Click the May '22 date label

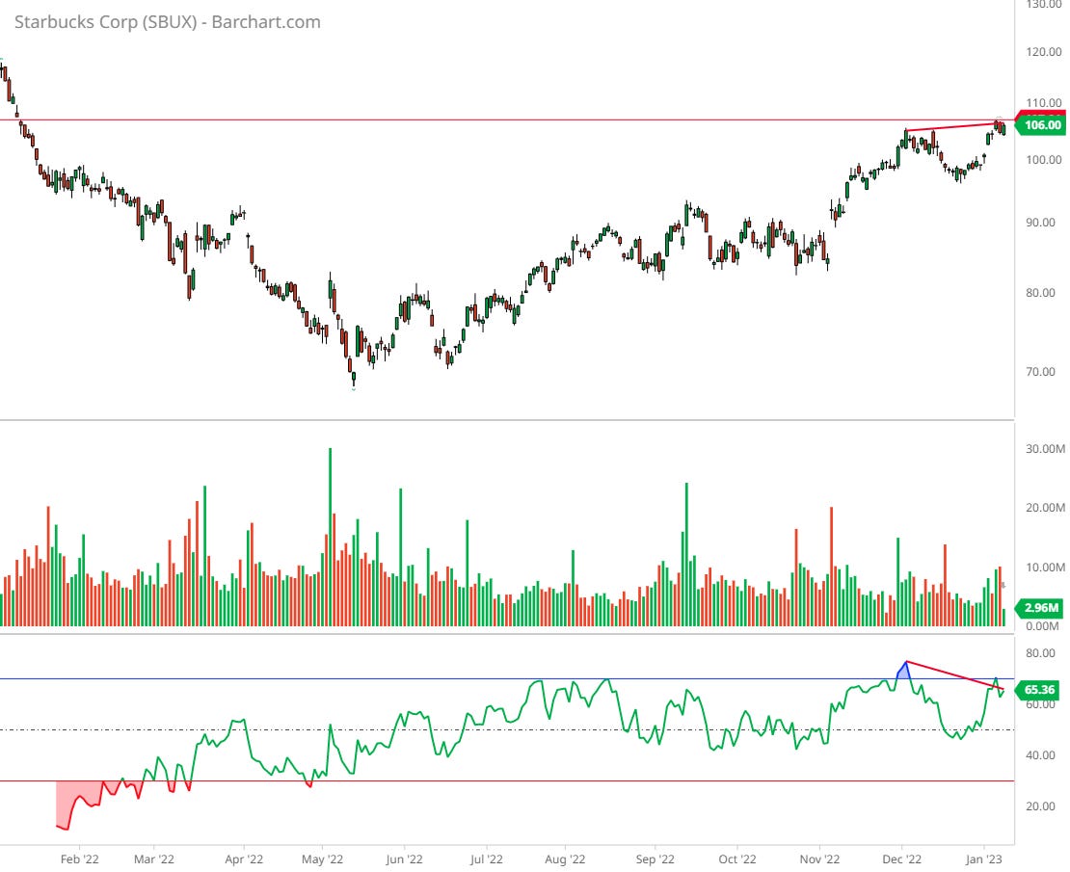322,859
